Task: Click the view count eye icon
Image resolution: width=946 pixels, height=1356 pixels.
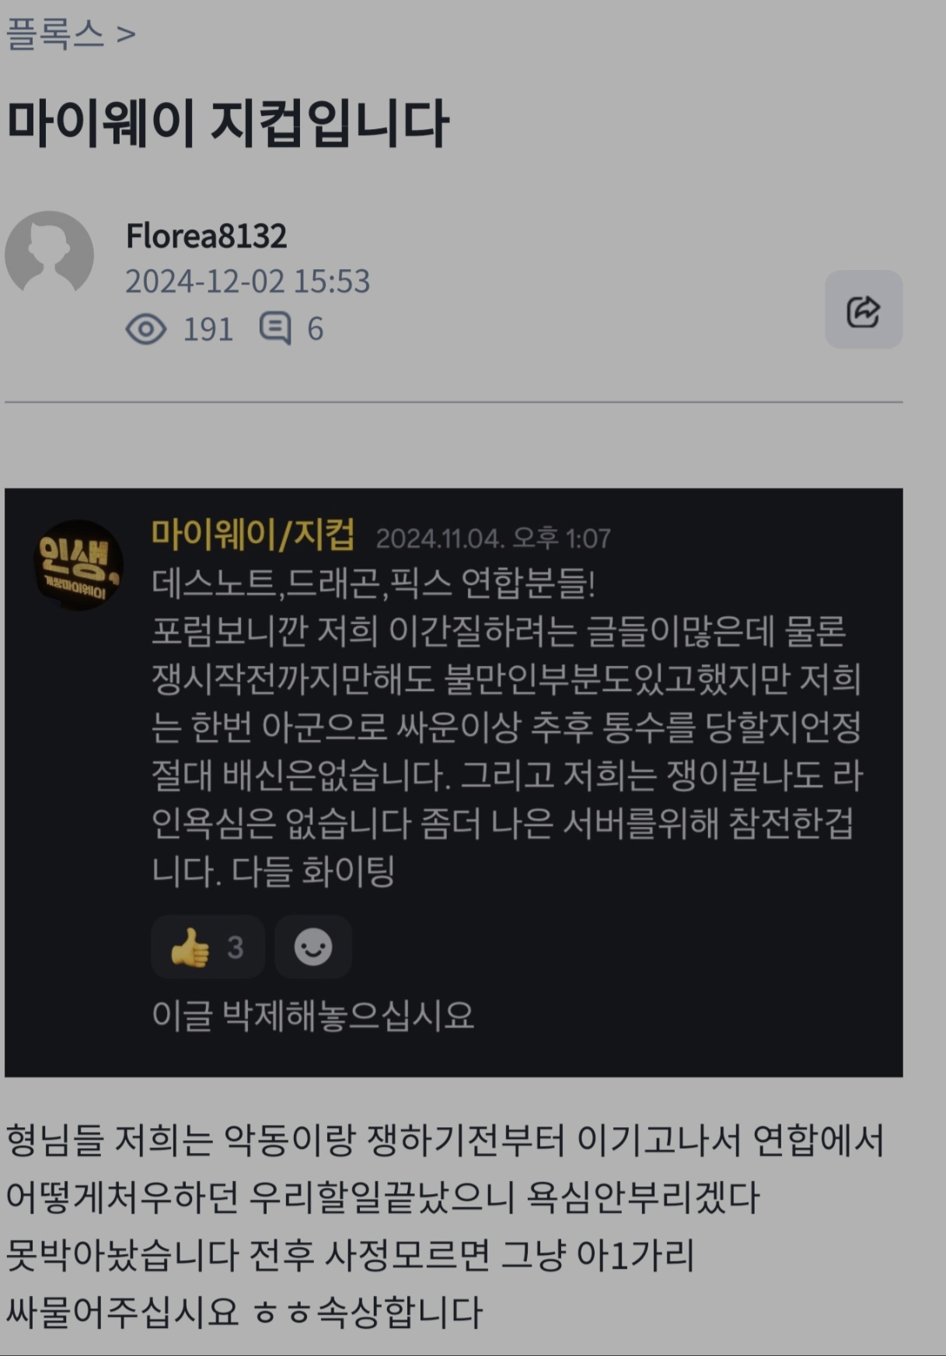Action: pos(146,329)
